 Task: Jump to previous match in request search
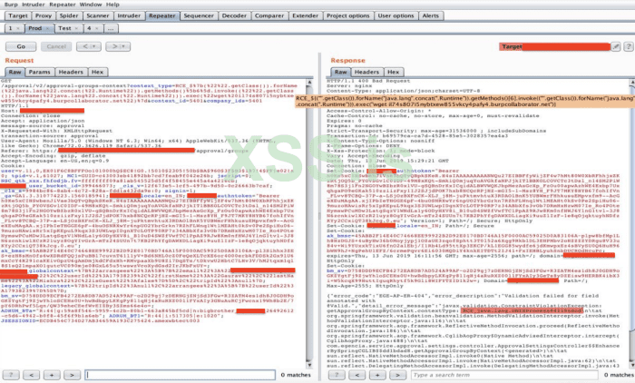pos(31,375)
